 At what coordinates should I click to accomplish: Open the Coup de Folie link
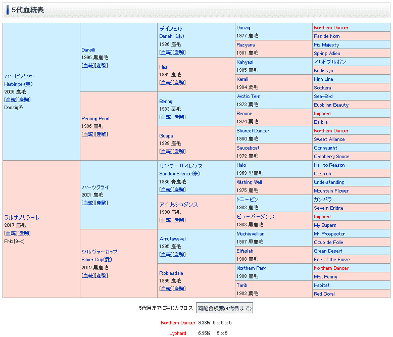(x=328, y=243)
